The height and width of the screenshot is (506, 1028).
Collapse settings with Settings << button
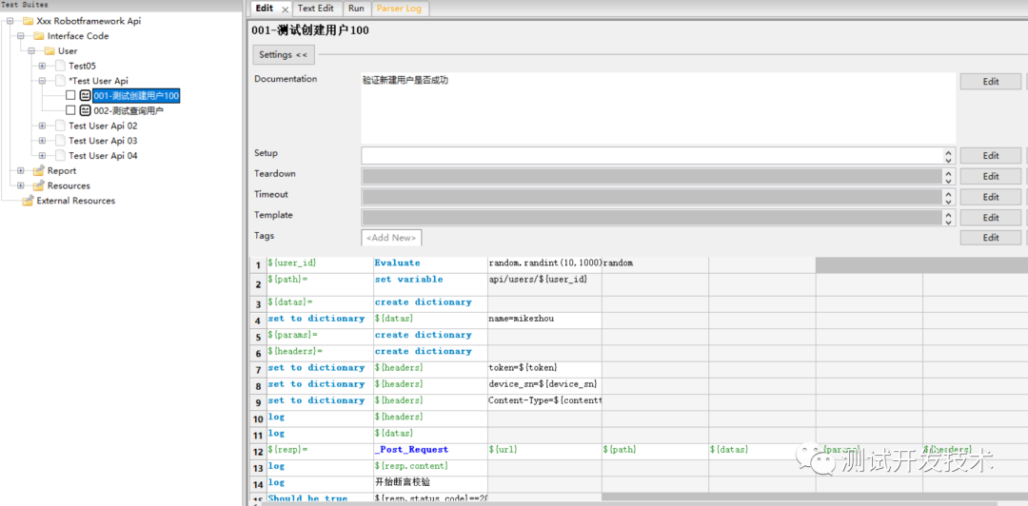tap(284, 55)
